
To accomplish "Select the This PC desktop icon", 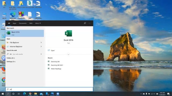I will 4,15.
